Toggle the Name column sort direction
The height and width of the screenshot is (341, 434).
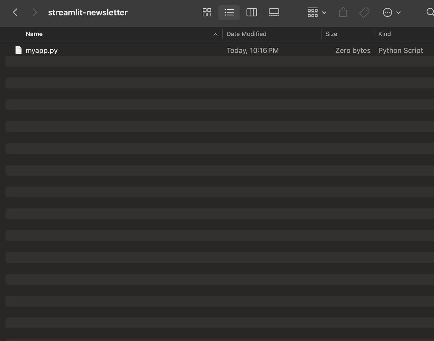coord(215,34)
